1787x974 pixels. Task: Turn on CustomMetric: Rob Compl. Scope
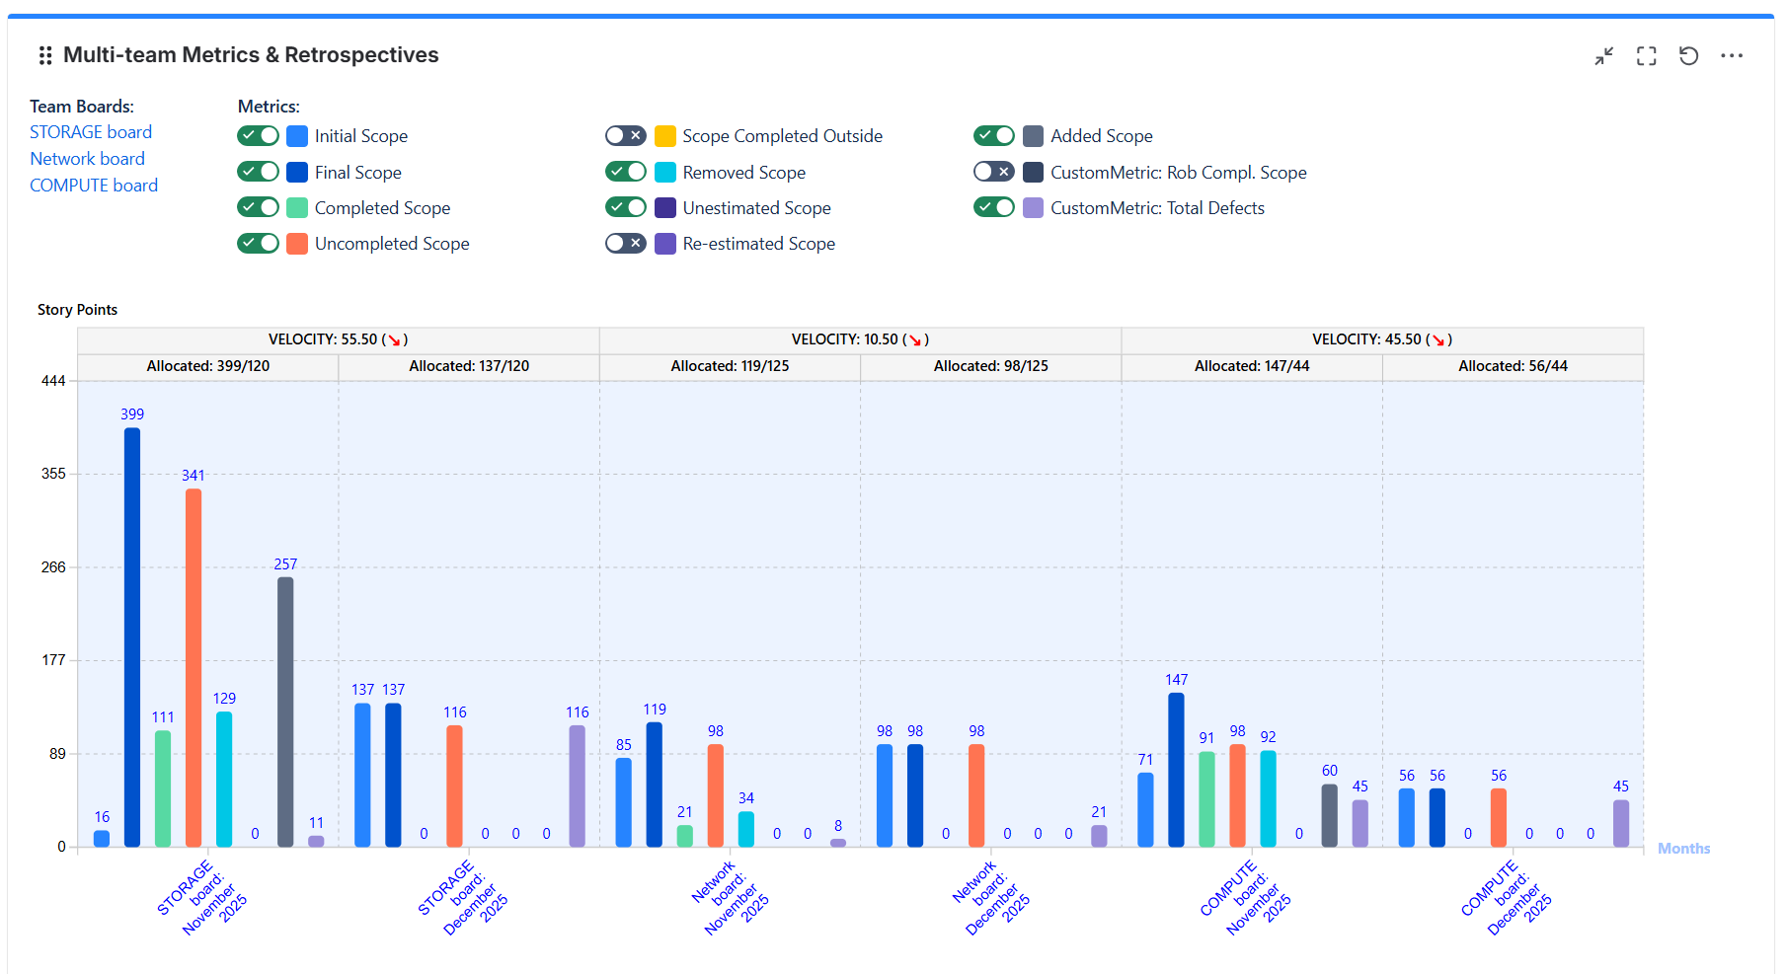click(994, 172)
